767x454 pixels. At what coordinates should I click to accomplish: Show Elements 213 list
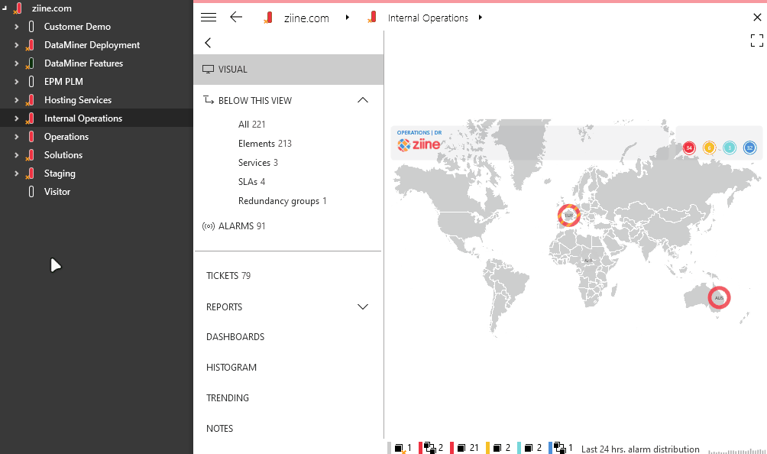point(264,144)
